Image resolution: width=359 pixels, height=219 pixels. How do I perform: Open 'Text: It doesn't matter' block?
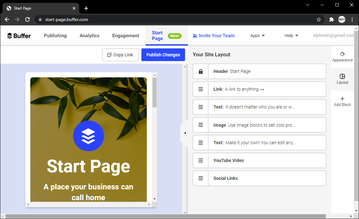259,107
